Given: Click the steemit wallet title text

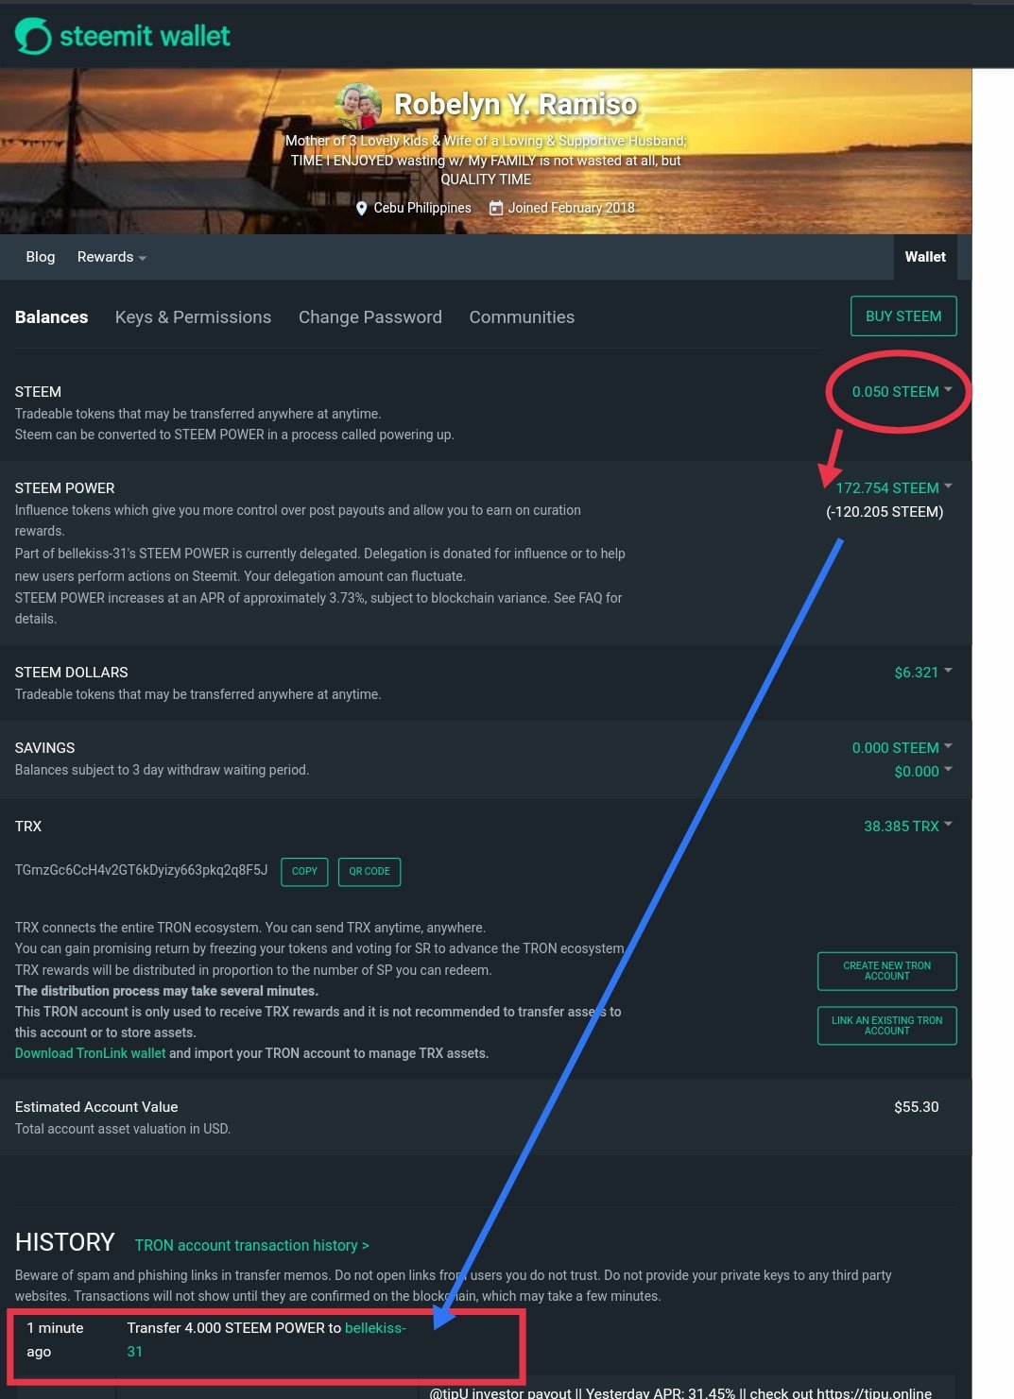Looking at the screenshot, I should click(x=145, y=37).
